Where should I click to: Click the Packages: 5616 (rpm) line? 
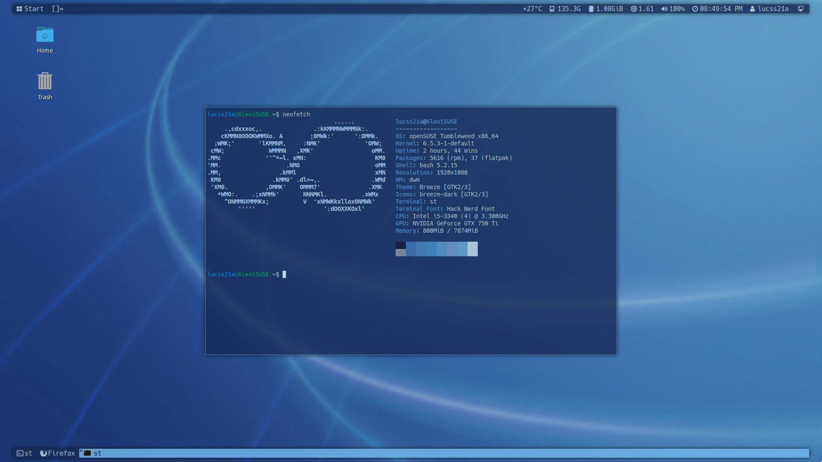454,158
